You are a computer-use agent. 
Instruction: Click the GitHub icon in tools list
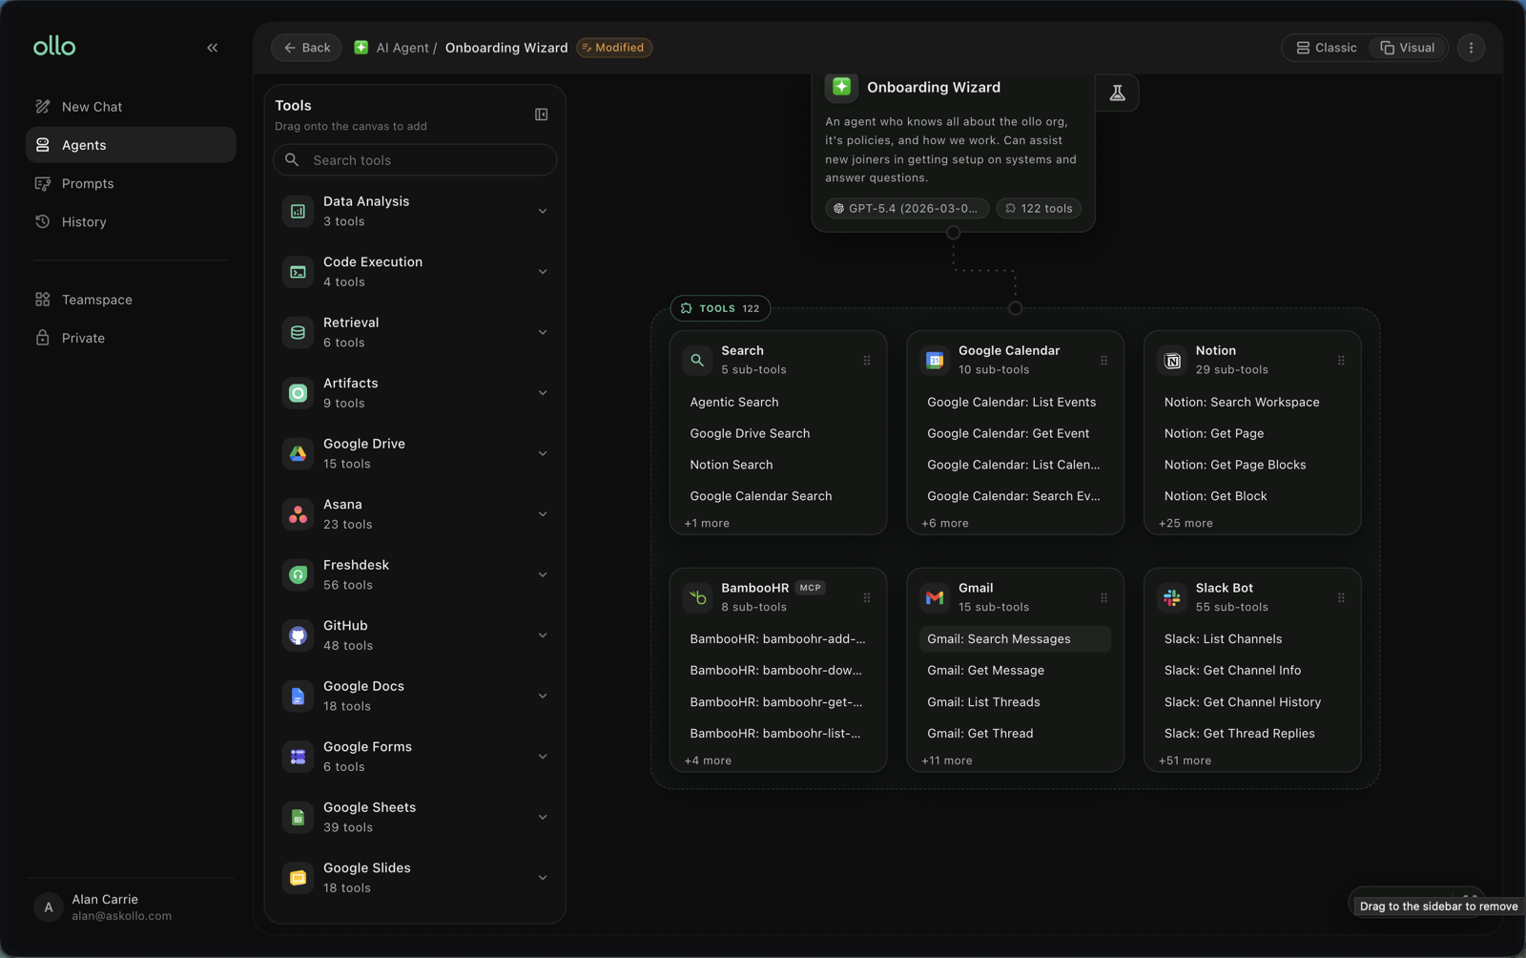coord(298,635)
